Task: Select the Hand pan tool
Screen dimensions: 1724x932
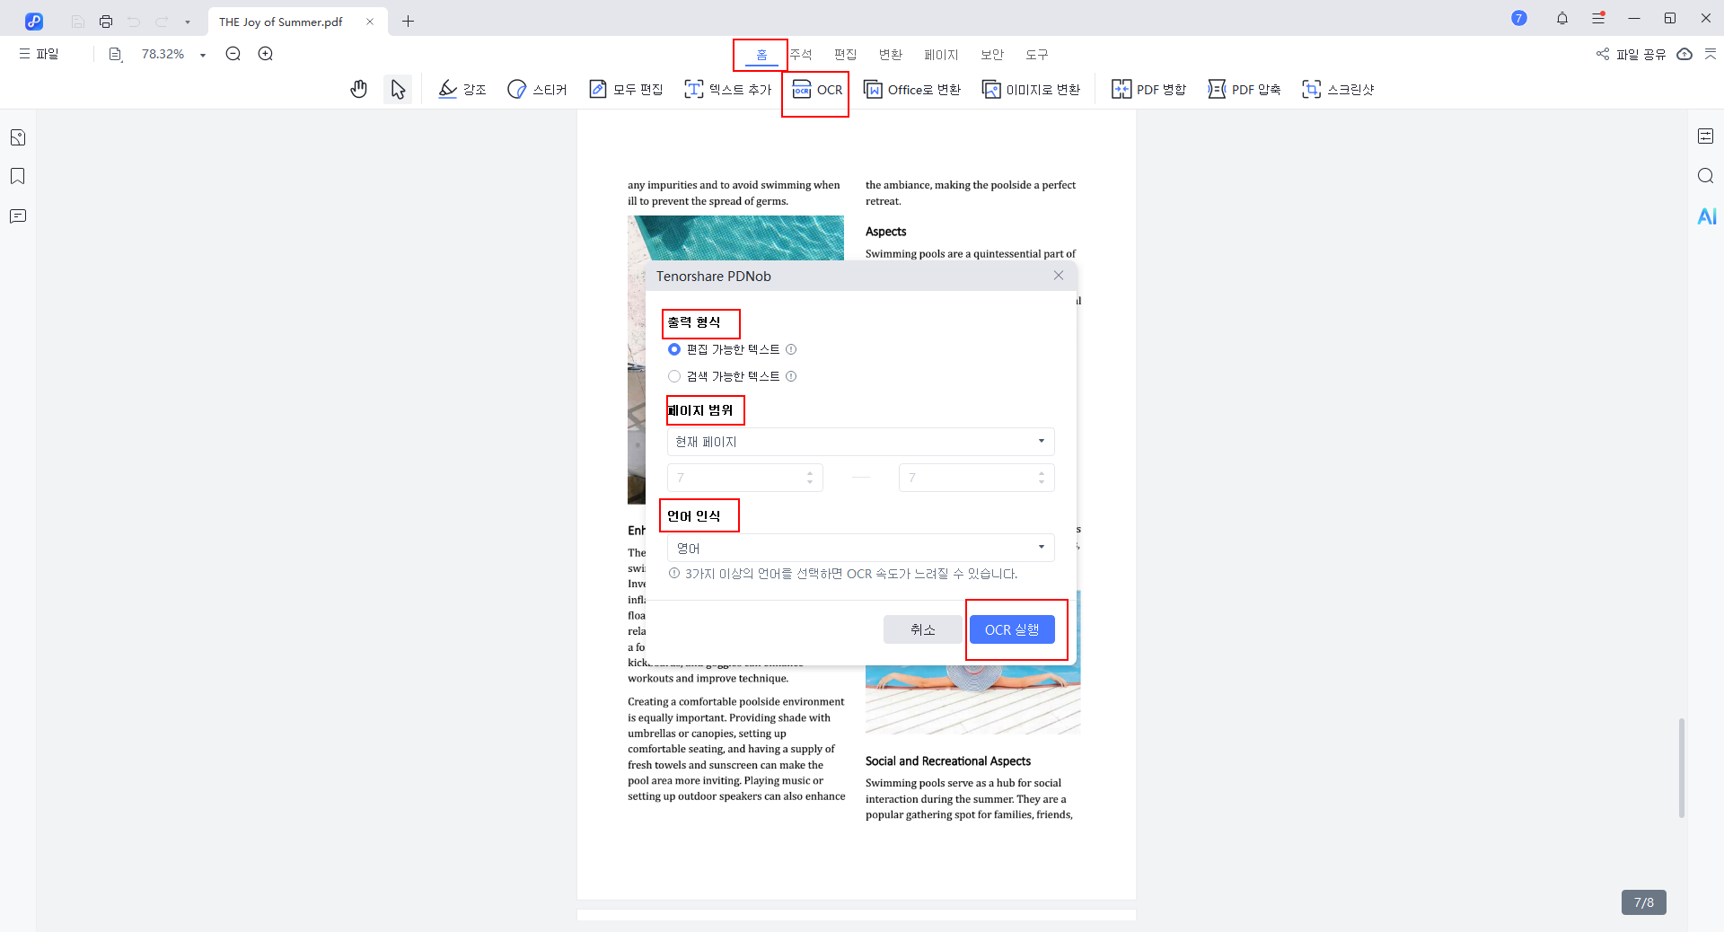Action: click(359, 89)
